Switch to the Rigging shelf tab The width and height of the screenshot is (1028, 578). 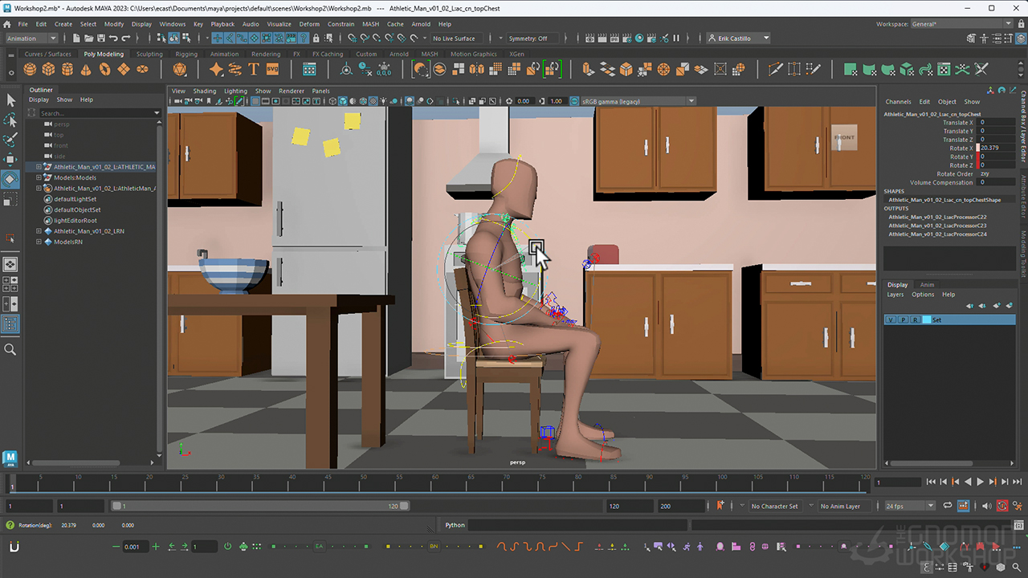tap(186, 54)
